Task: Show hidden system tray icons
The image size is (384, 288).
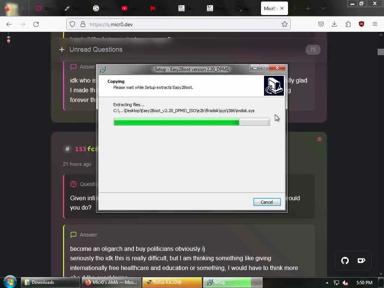Action: click(327, 283)
